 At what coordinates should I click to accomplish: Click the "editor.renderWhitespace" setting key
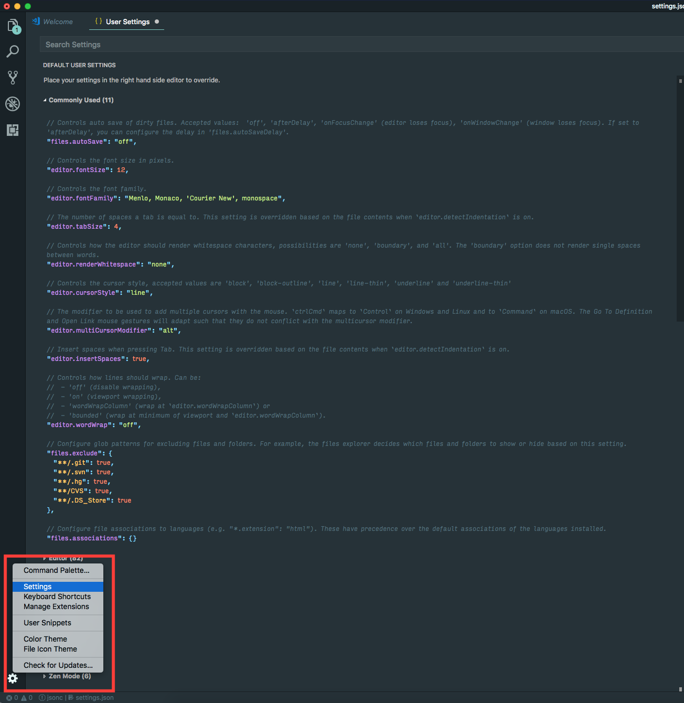pos(94,264)
